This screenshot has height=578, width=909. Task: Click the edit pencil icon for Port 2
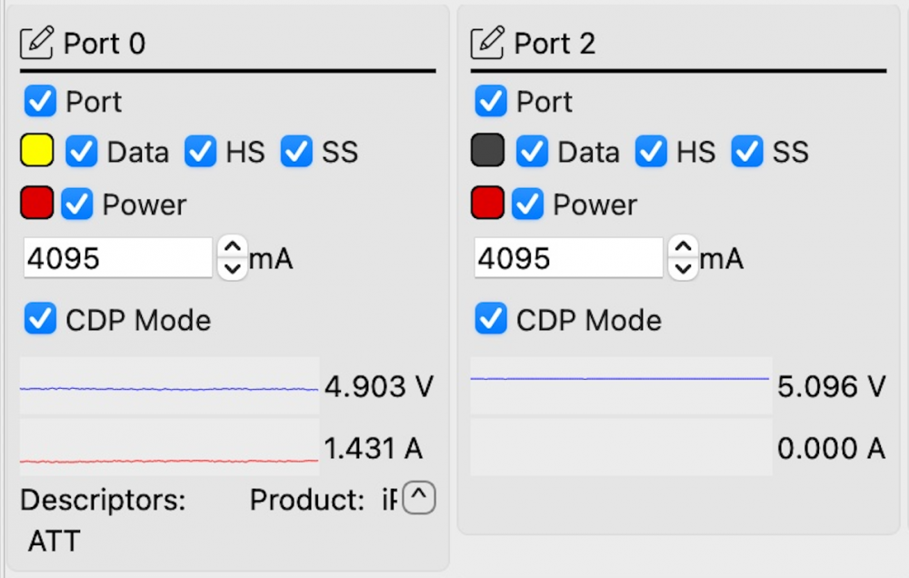pos(488,43)
